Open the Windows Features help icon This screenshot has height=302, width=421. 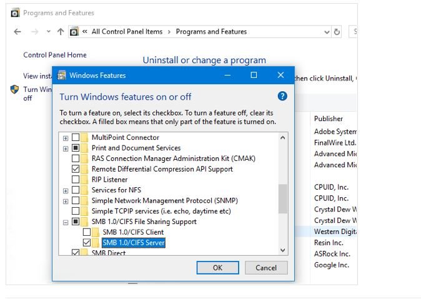coord(282,96)
